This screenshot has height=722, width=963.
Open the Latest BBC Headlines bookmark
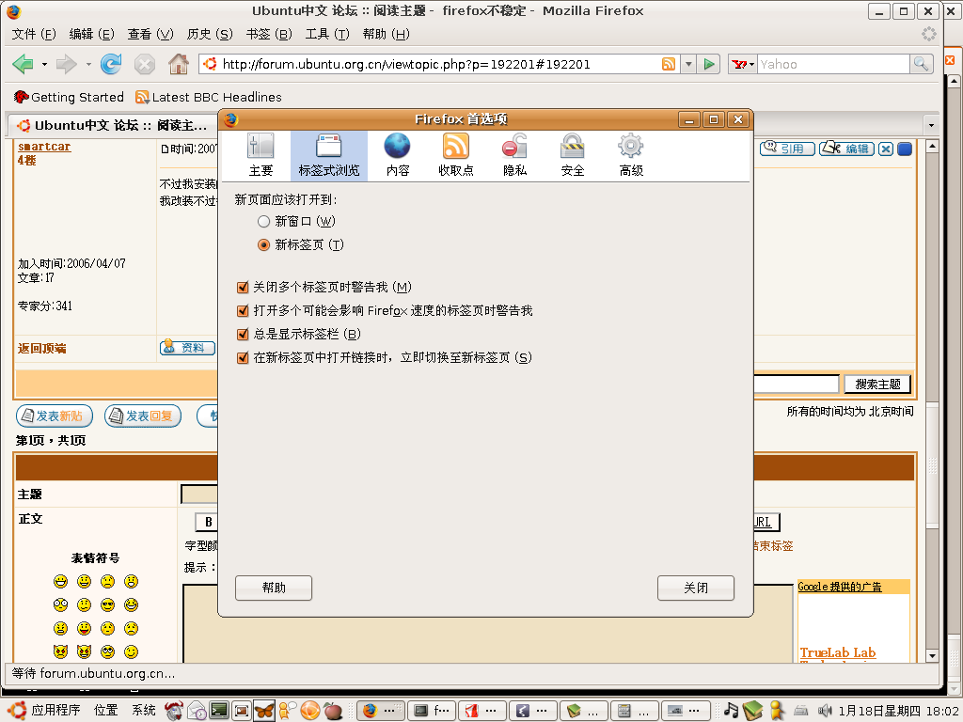pos(209,97)
